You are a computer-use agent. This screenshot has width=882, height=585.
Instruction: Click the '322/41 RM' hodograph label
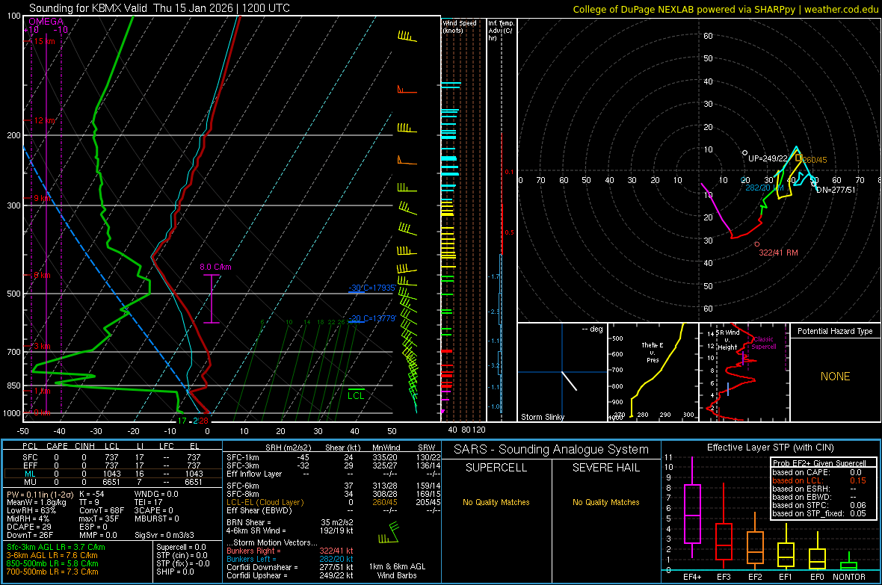pos(779,253)
